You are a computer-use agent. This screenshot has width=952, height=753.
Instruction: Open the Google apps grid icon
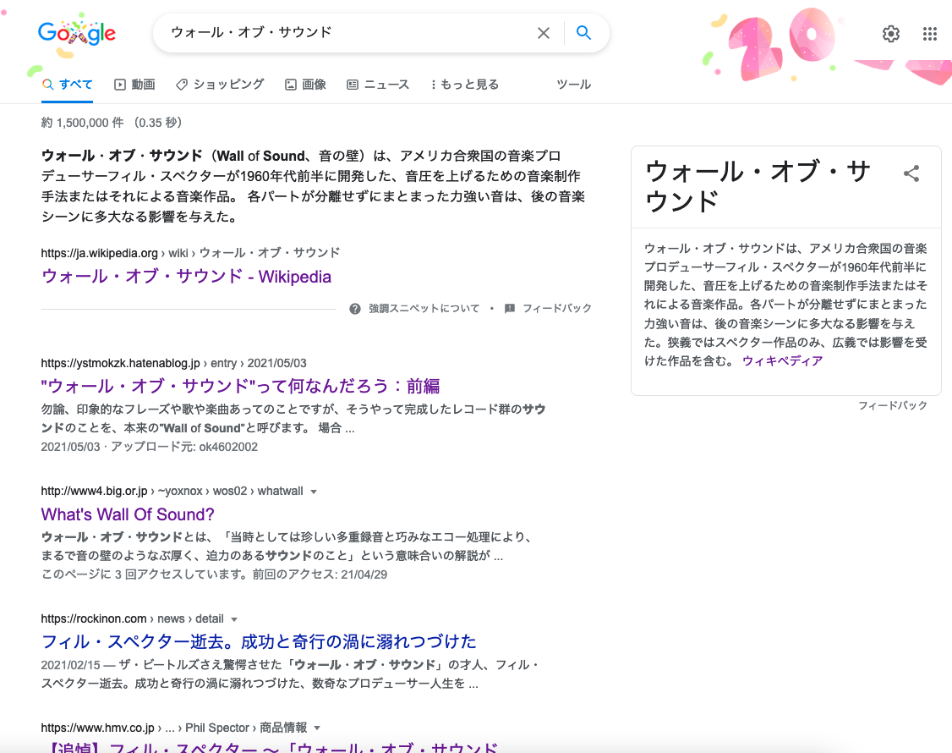(929, 34)
